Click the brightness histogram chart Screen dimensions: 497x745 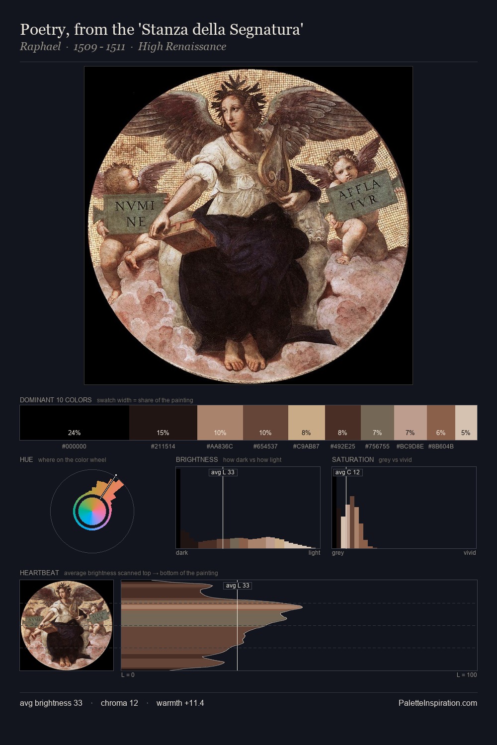(248, 508)
